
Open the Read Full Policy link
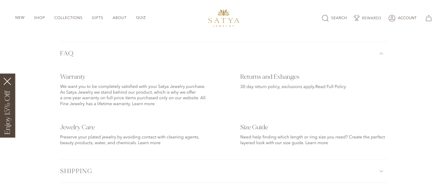point(331,87)
